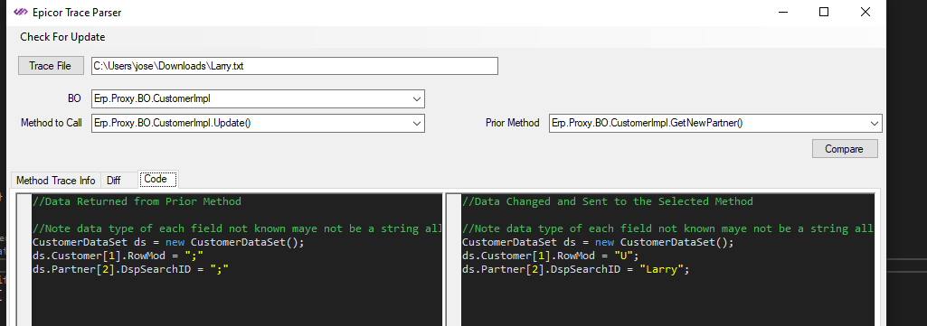Click the Trace File button
This screenshot has height=326, width=927.
coord(51,66)
